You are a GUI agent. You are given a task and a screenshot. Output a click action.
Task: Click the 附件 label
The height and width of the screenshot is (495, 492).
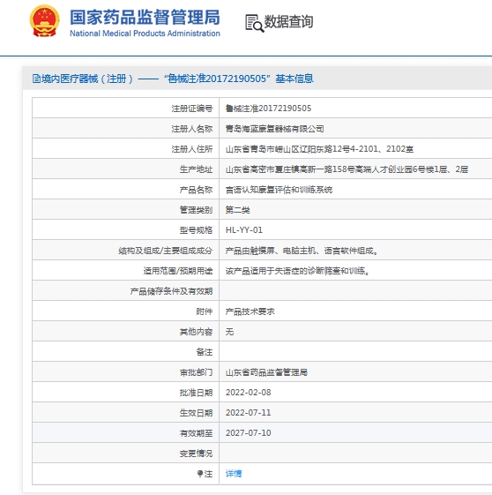point(205,311)
